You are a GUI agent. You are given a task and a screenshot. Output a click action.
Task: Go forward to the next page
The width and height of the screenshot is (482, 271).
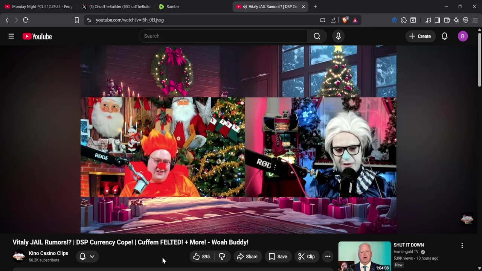tap(16, 20)
